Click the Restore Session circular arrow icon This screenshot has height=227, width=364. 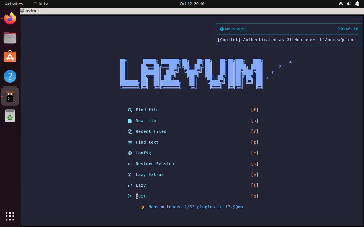tap(130, 164)
